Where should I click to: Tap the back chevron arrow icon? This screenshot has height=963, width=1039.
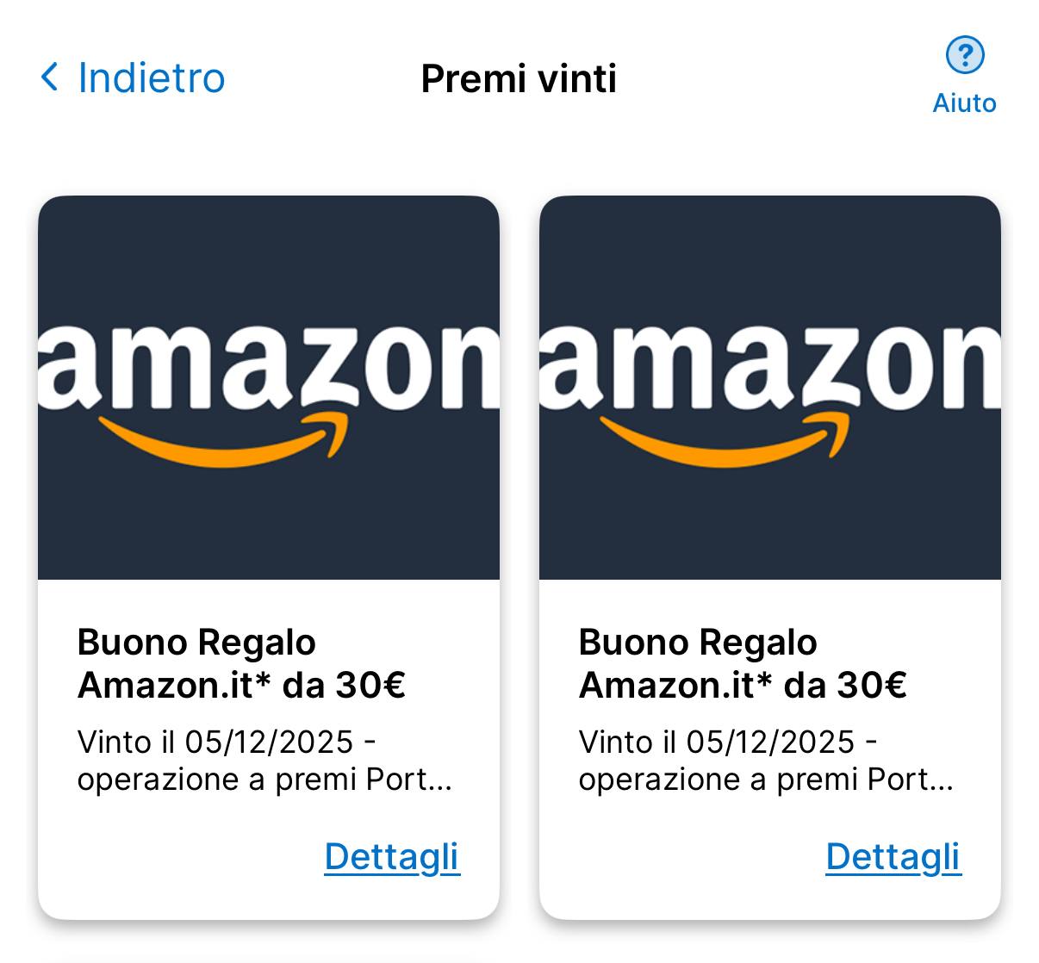pos(50,78)
